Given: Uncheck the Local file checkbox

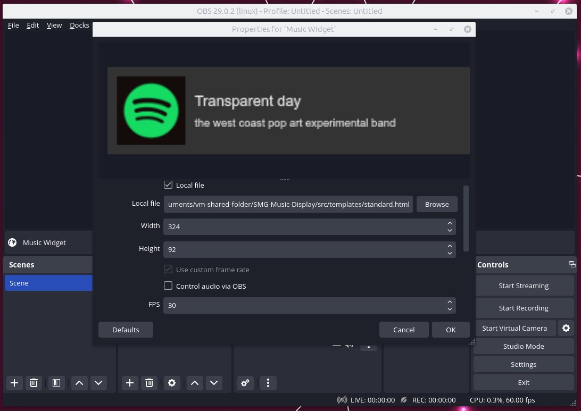Looking at the screenshot, I should pos(168,185).
